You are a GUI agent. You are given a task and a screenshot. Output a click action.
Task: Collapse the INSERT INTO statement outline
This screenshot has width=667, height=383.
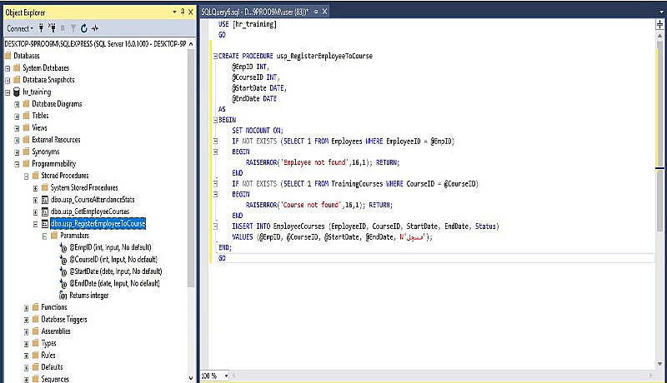click(x=215, y=226)
